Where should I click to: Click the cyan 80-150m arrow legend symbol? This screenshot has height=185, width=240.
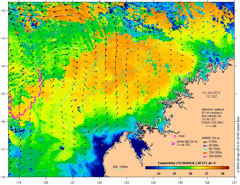coord(205,149)
